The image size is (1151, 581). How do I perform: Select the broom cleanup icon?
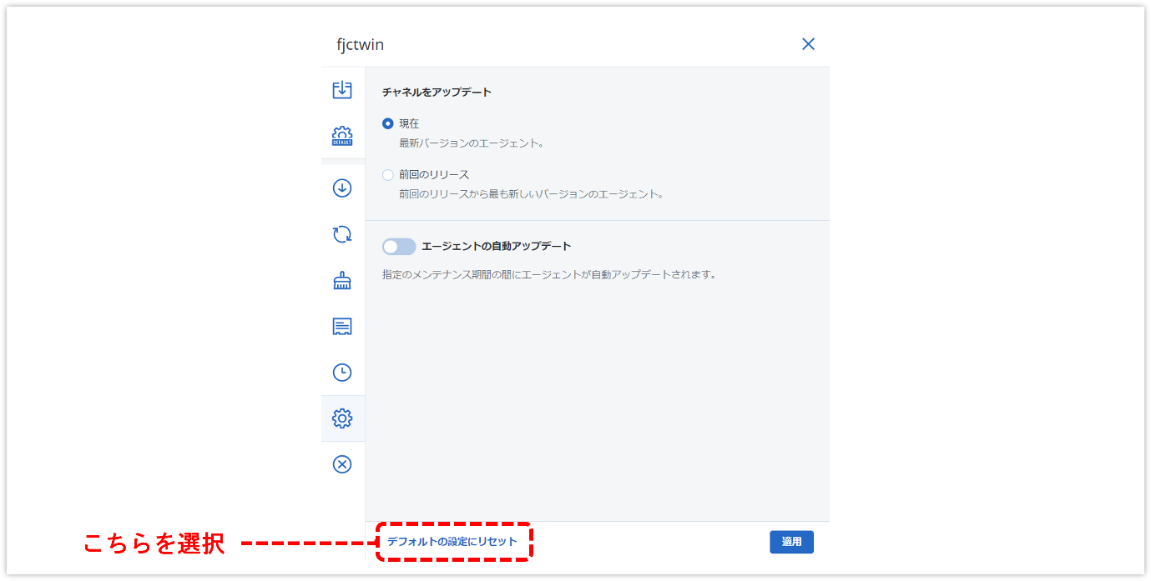[342, 281]
